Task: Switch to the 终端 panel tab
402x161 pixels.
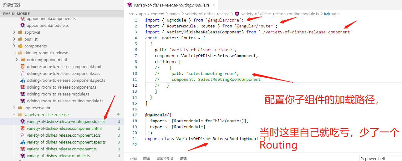Action: tap(183, 159)
